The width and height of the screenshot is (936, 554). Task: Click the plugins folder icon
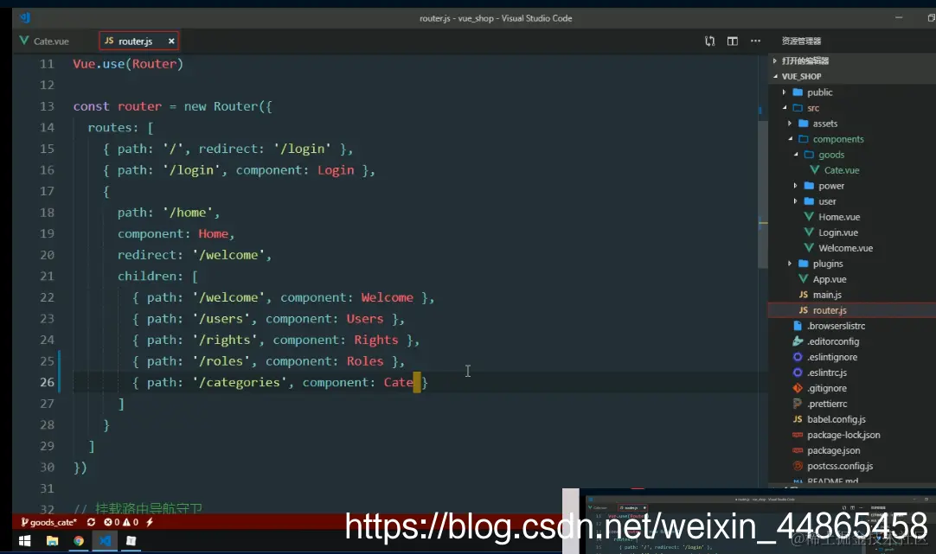(804, 264)
